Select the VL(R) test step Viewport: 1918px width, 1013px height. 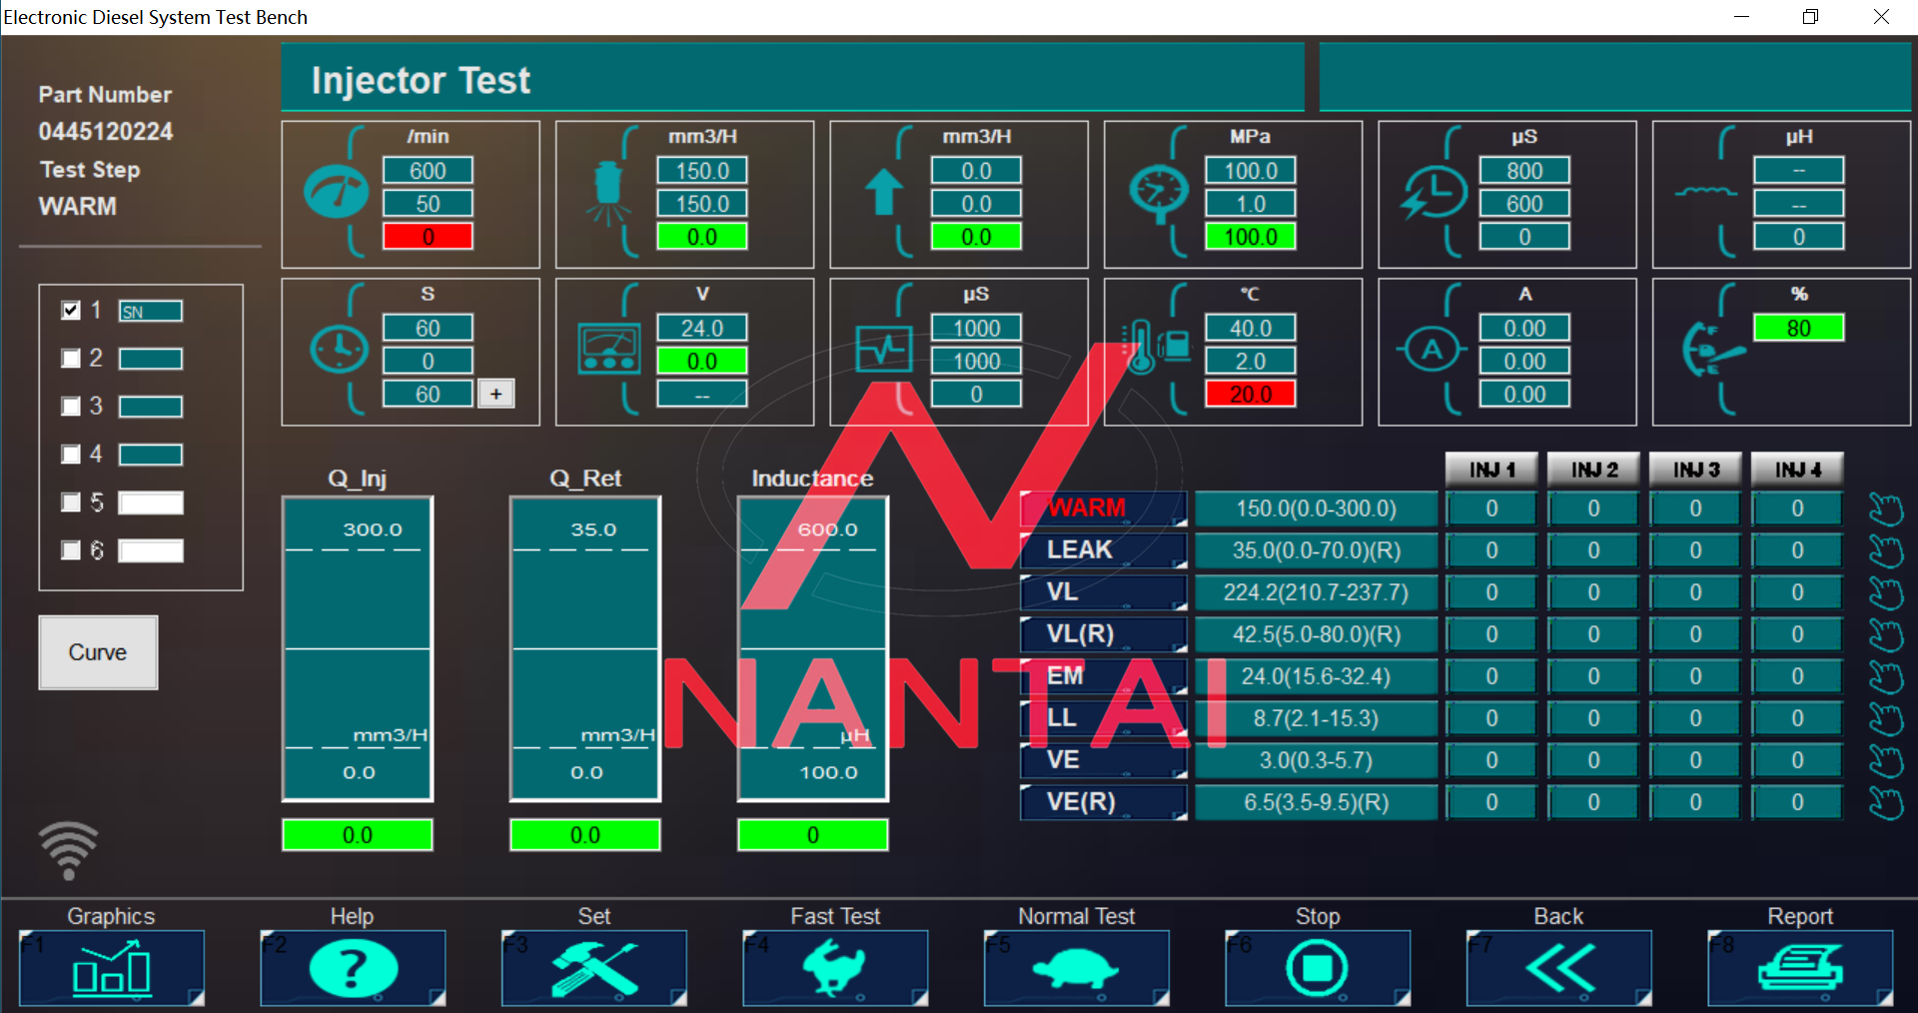click(1103, 634)
